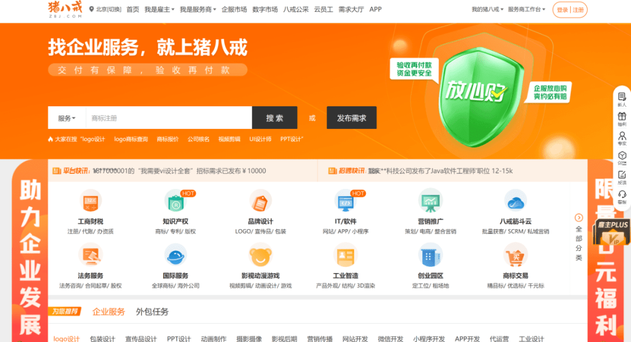Open the 工商财税 category icon
This screenshot has width=631, height=342.
pos(91,201)
